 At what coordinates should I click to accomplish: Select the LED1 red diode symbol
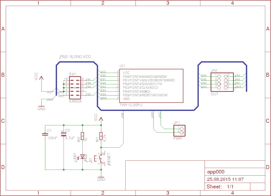point(83,157)
